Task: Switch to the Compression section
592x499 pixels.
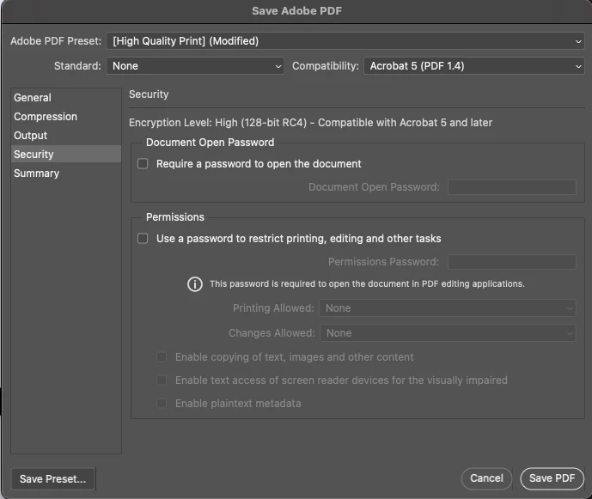Action: 66,117
